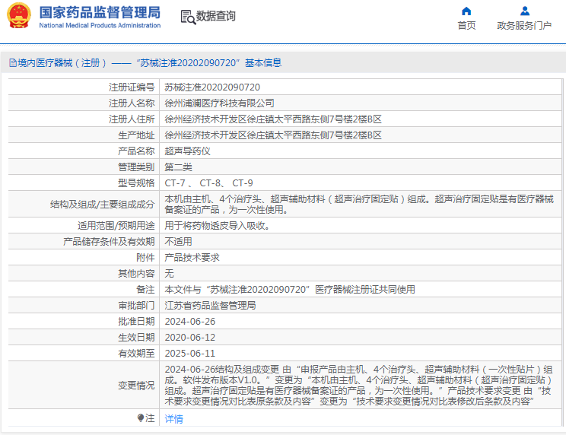
Task: Select approval date 2024-06-26
Action: (190, 322)
